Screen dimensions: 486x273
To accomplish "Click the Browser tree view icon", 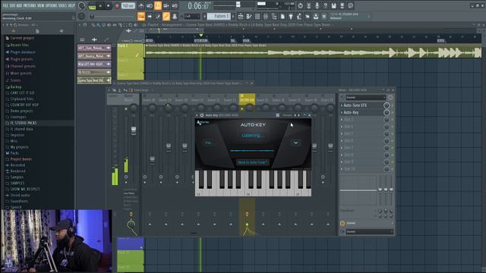I will 273,17.
